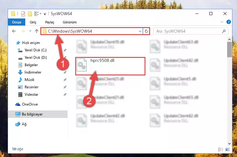This screenshot has height=157, width=237.
Task: Switch to the Paylaş ribbon tab
Action: (50, 22)
